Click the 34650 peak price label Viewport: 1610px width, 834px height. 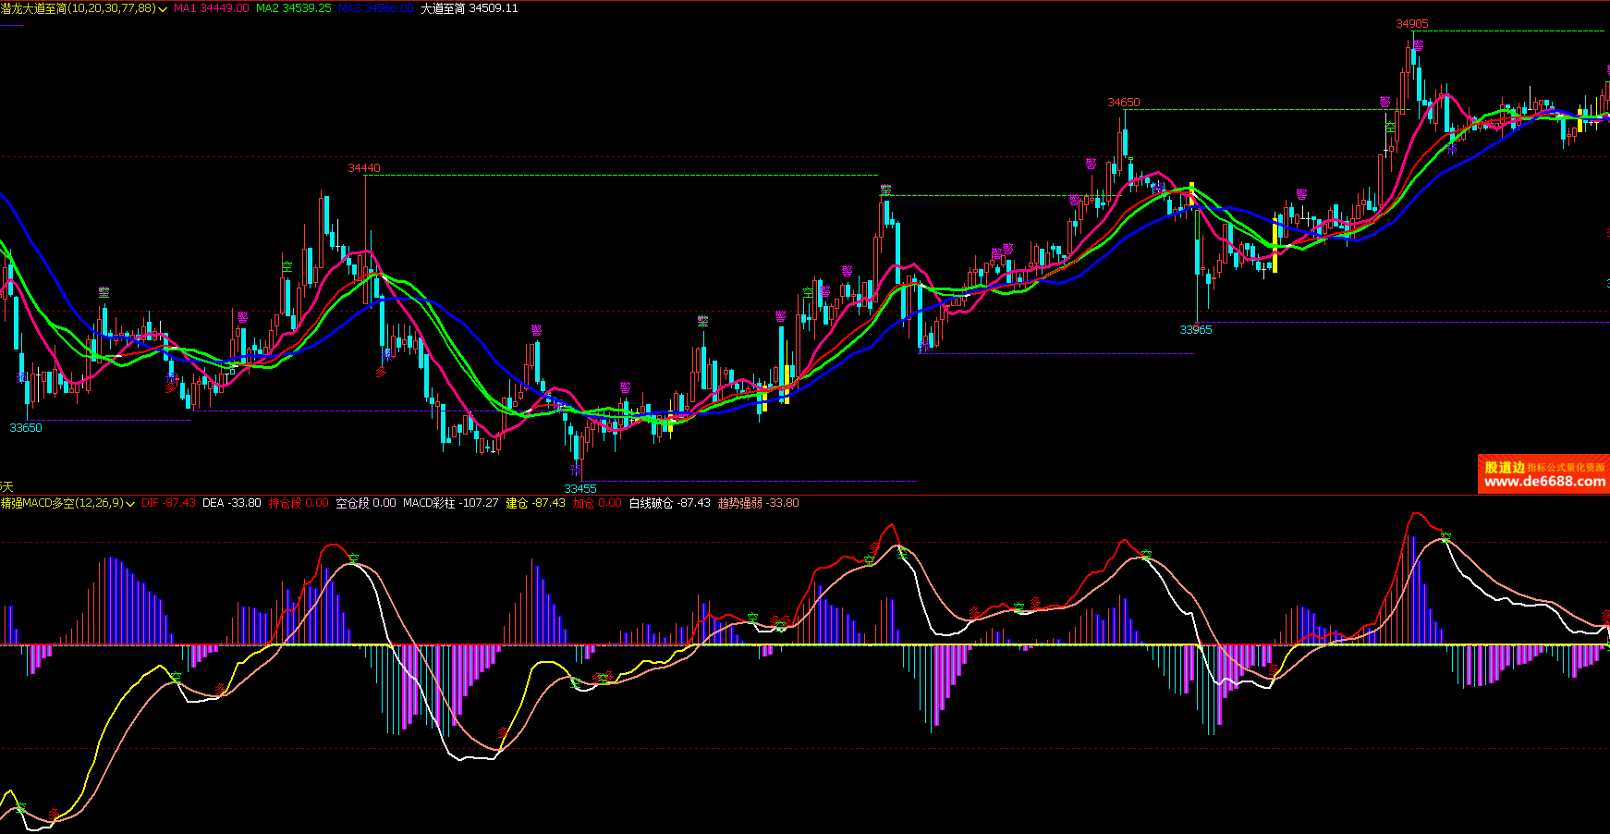1124,103
